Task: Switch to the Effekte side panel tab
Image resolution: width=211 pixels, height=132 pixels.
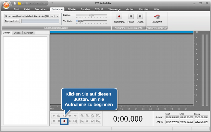Action: point(17,33)
